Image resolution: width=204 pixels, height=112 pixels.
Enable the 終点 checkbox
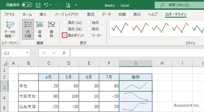pyautogui.click(x=89, y=29)
